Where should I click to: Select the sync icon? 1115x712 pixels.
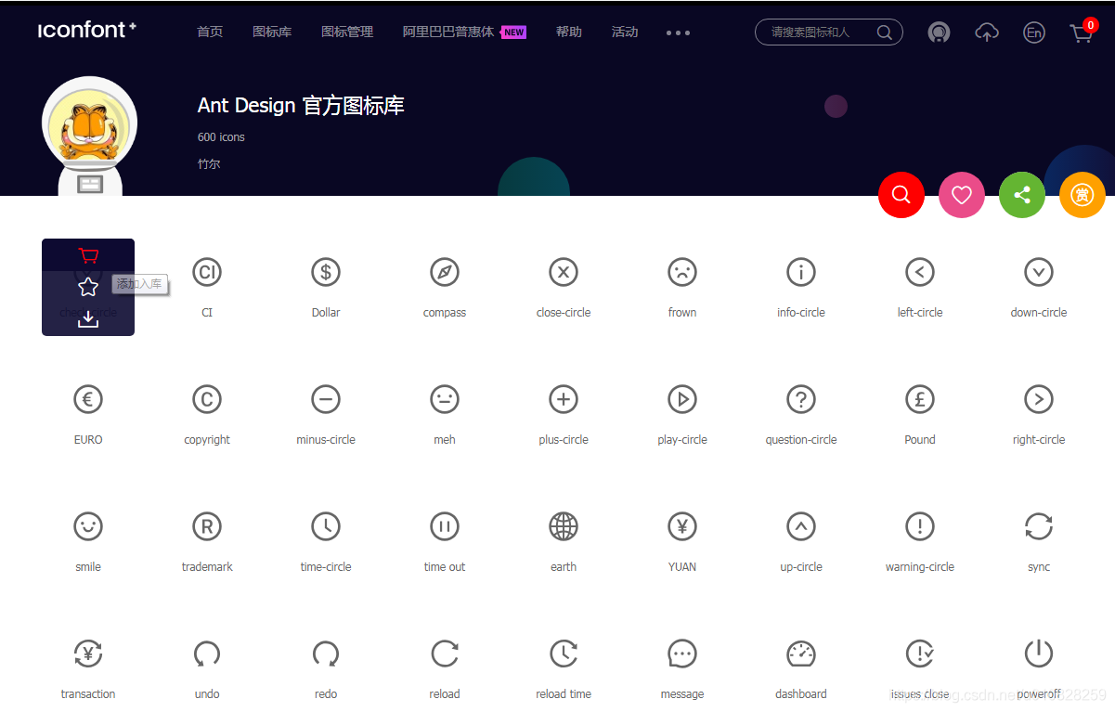pyautogui.click(x=1039, y=526)
